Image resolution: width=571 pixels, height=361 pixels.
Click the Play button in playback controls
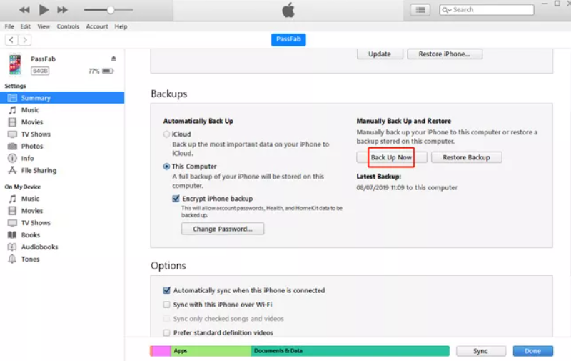pos(44,10)
